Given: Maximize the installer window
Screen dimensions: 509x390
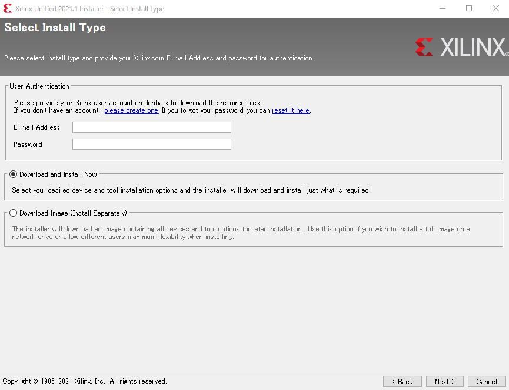Looking at the screenshot, I should (x=469, y=8).
